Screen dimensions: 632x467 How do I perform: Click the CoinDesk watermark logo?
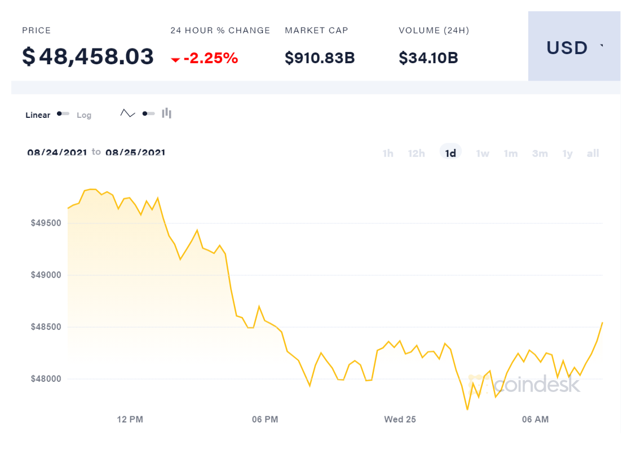point(525,384)
